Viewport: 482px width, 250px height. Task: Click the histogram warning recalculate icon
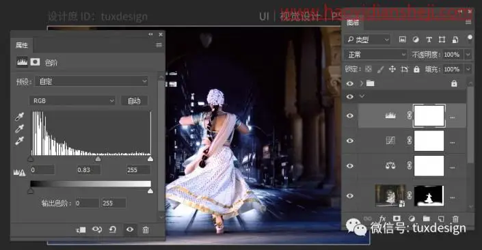pos(19,173)
